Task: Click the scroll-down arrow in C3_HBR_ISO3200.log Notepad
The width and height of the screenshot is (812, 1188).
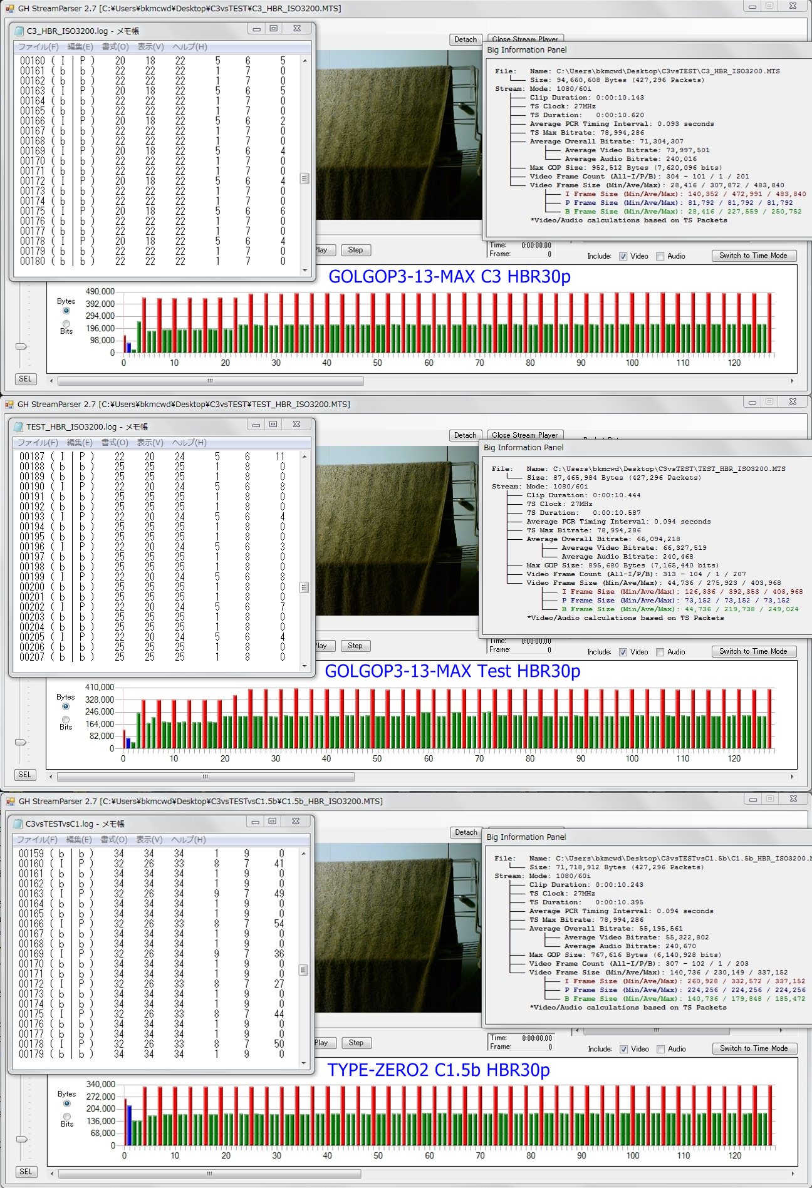Action: point(304,271)
